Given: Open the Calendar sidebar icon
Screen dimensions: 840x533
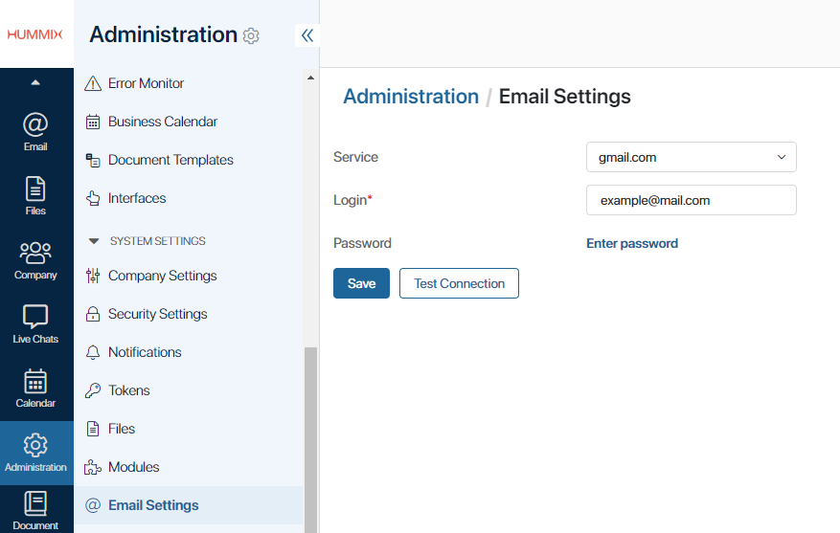Looking at the screenshot, I should pos(35,389).
